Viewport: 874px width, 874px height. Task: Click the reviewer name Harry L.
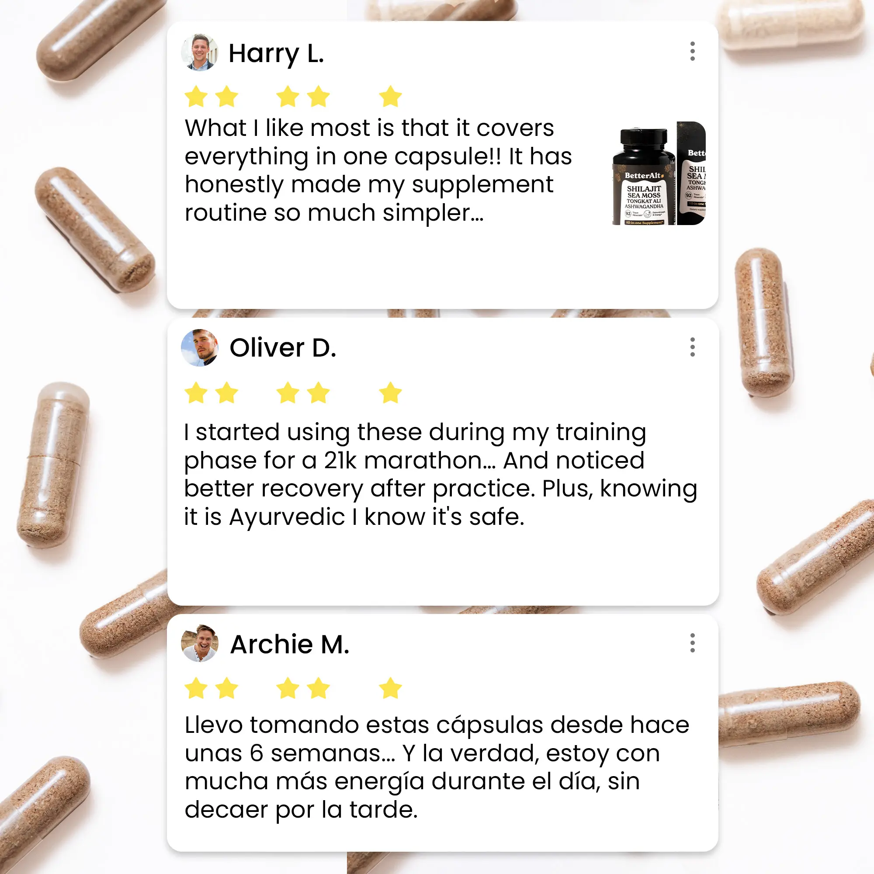coord(277,54)
